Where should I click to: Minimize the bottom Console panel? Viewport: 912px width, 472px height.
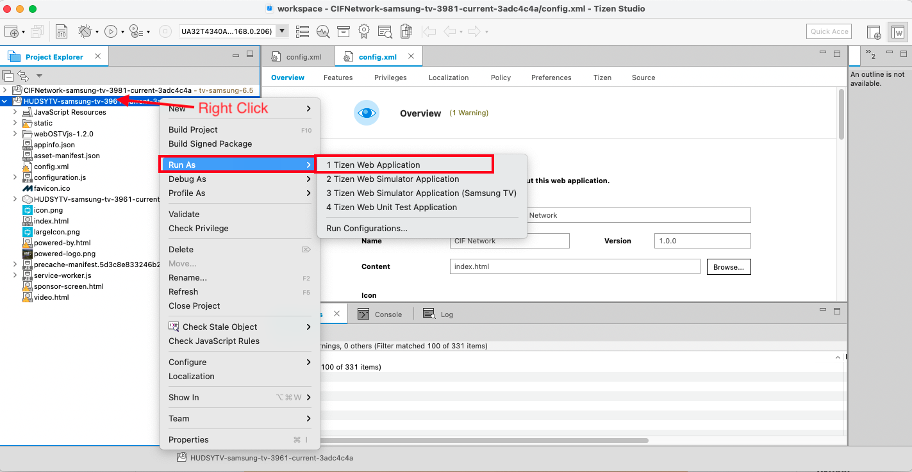tap(824, 311)
